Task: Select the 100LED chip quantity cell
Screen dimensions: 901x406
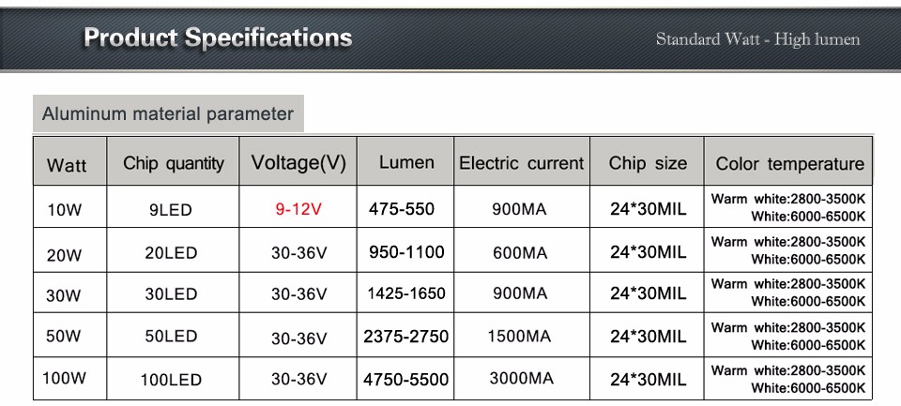Action: pyautogui.click(x=171, y=380)
